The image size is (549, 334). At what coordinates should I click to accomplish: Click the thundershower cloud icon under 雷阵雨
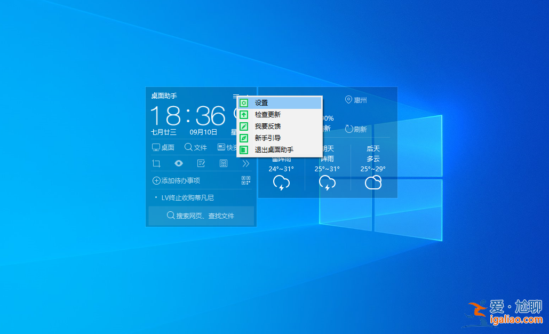[x=281, y=182]
